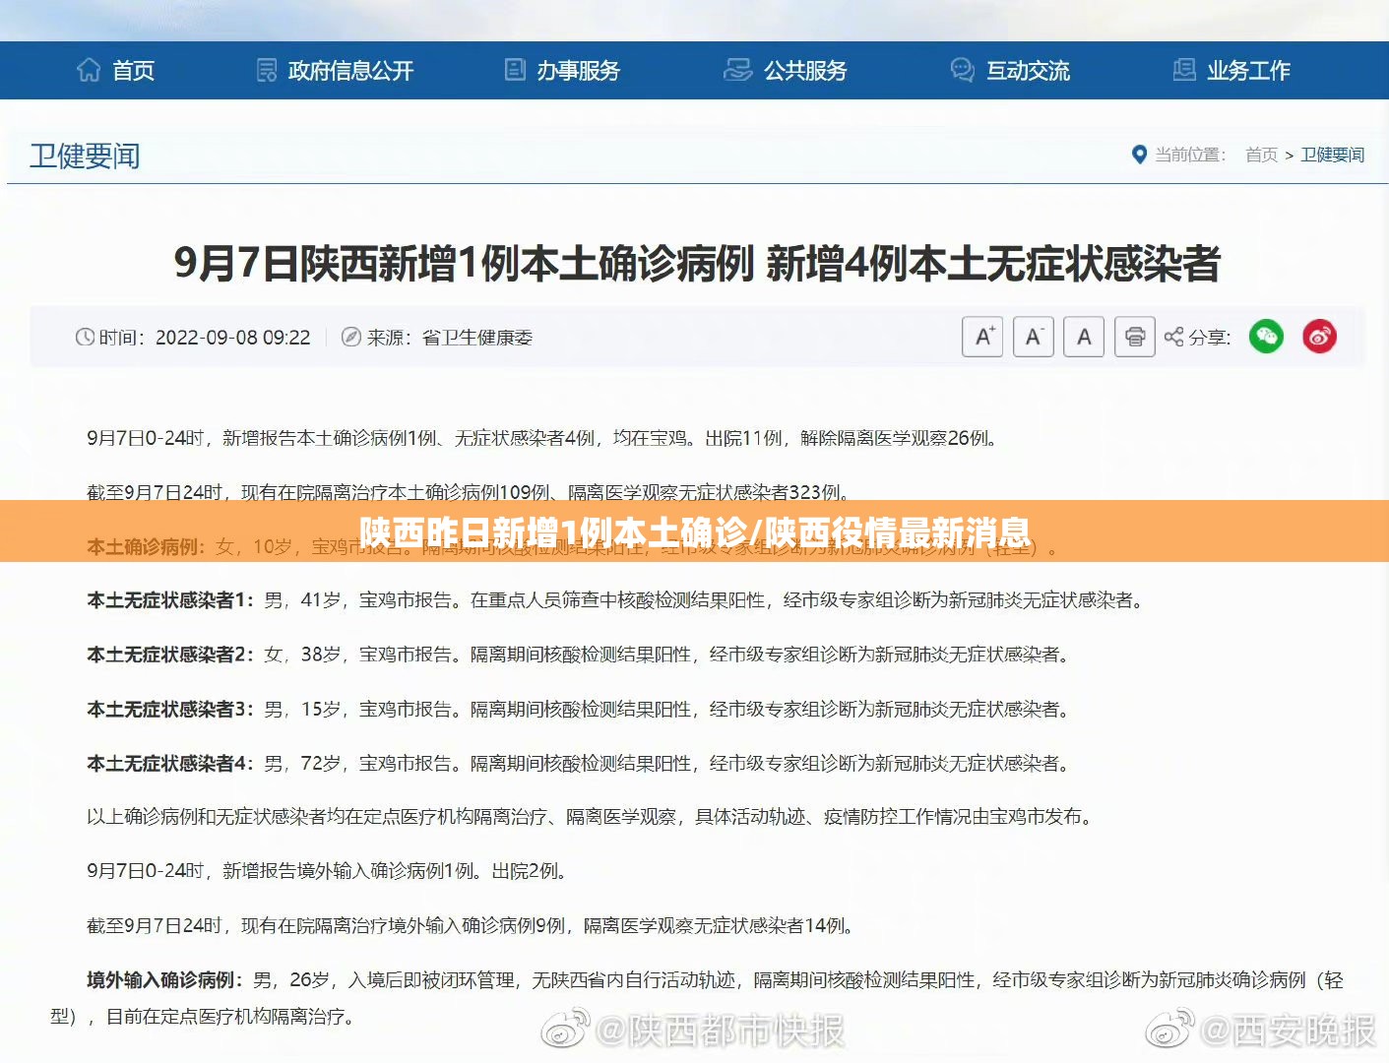This screenshot has height=1063, width=1389.
Task: Click the 当前位置 label text
Action: 1190,156
